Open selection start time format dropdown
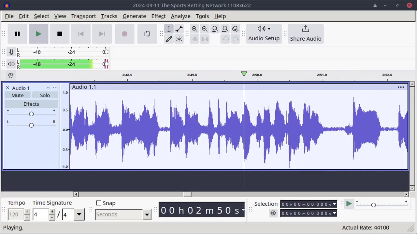 pos(334,204)
